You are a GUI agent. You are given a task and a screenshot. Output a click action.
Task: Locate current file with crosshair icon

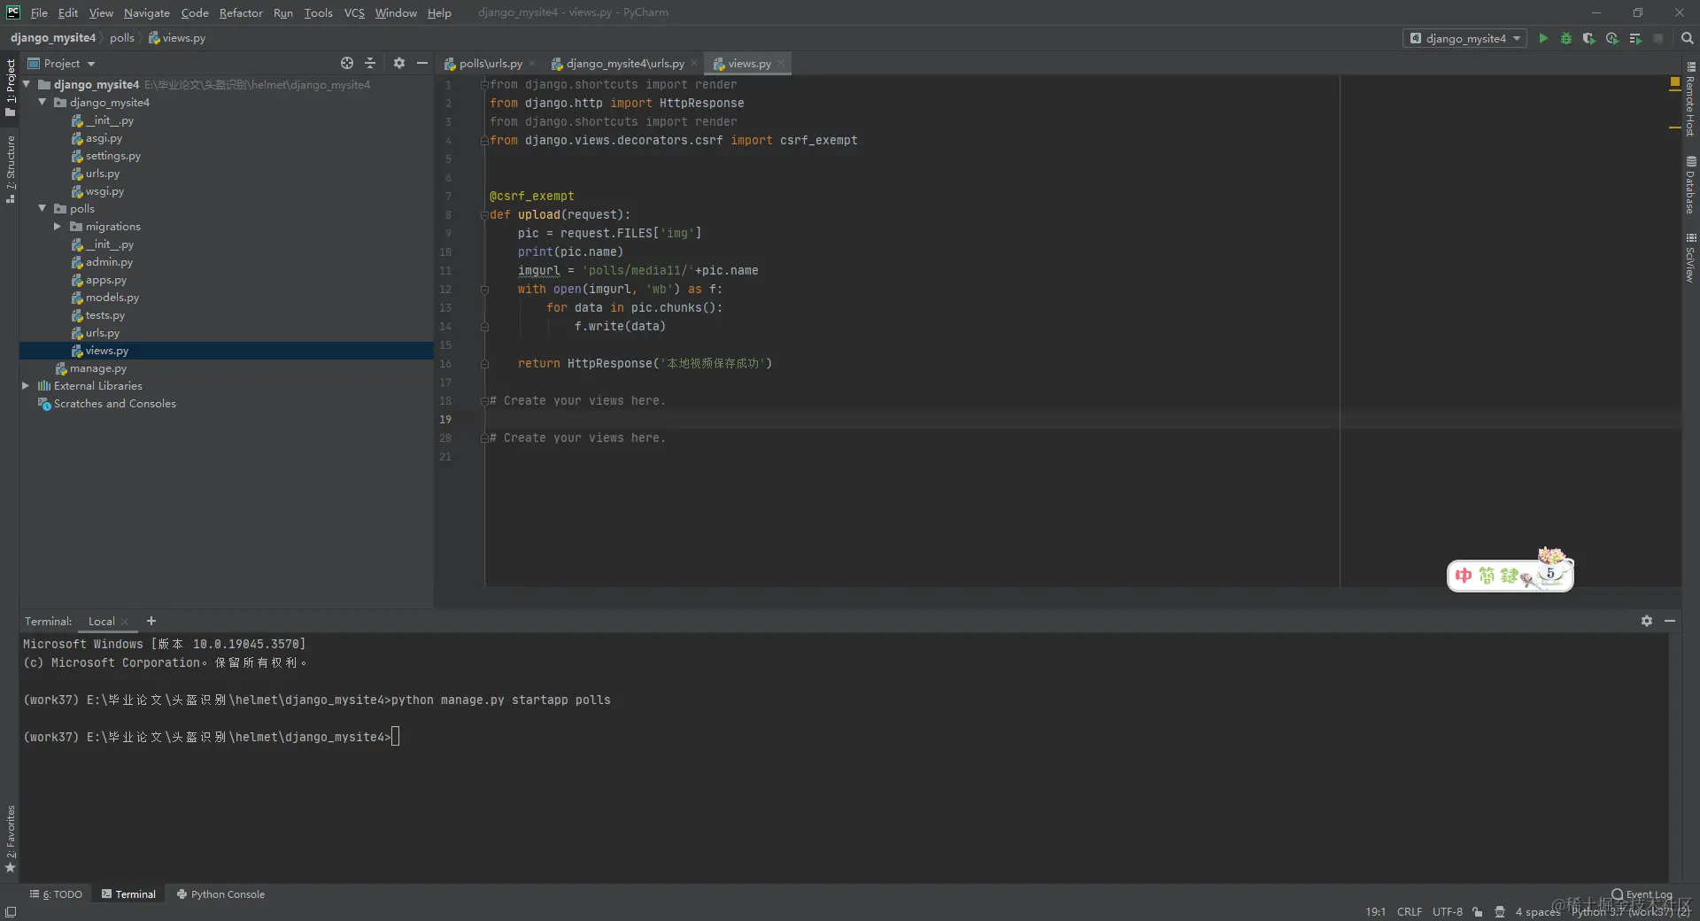347,63
